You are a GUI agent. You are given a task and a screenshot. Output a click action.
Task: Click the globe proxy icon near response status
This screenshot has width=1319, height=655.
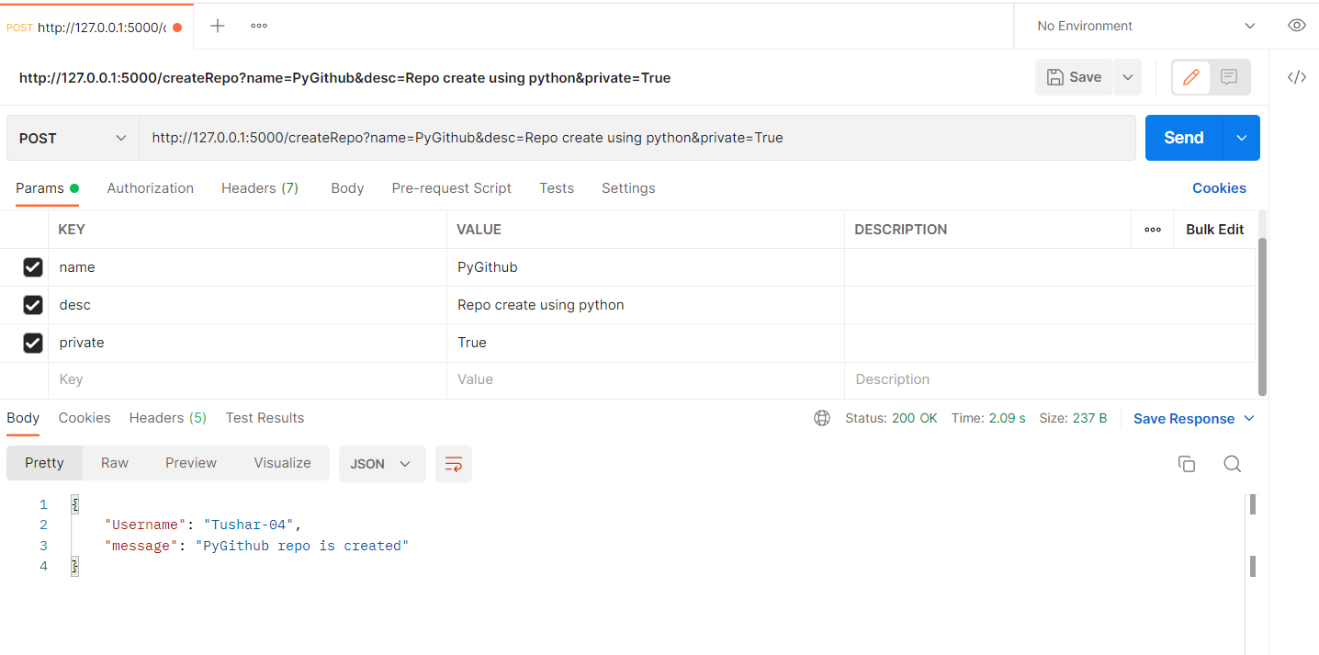click(821, 418)
